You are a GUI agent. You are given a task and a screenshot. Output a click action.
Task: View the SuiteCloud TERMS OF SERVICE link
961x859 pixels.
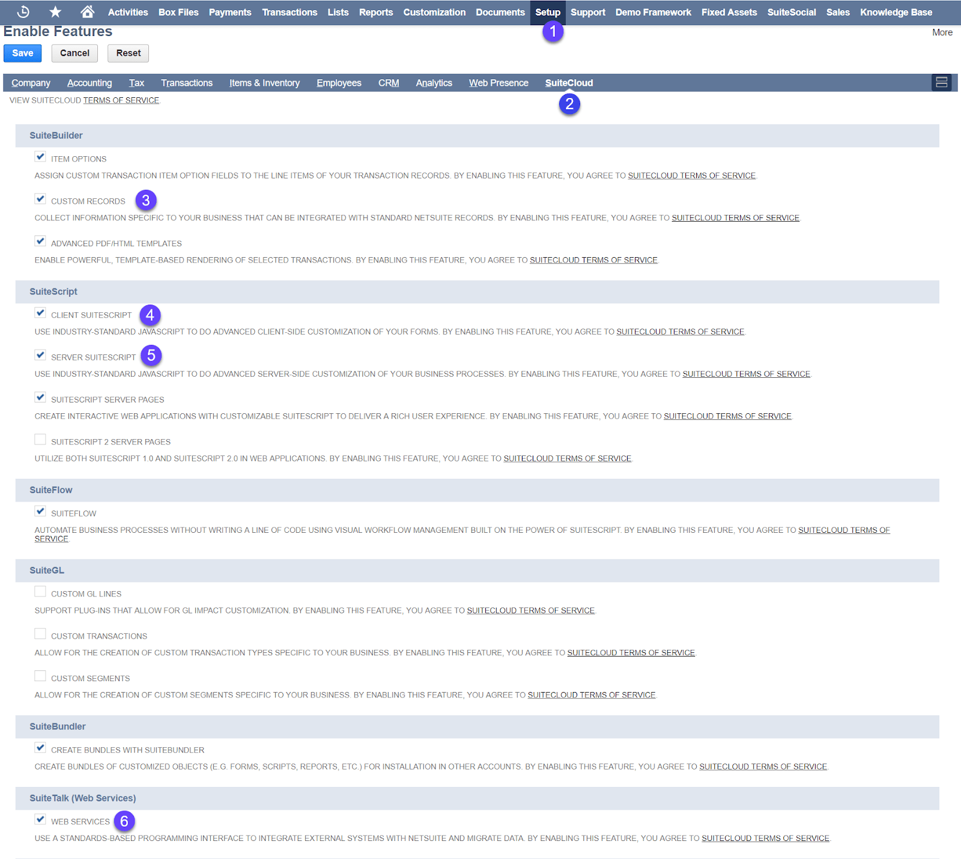coord(121,100)
